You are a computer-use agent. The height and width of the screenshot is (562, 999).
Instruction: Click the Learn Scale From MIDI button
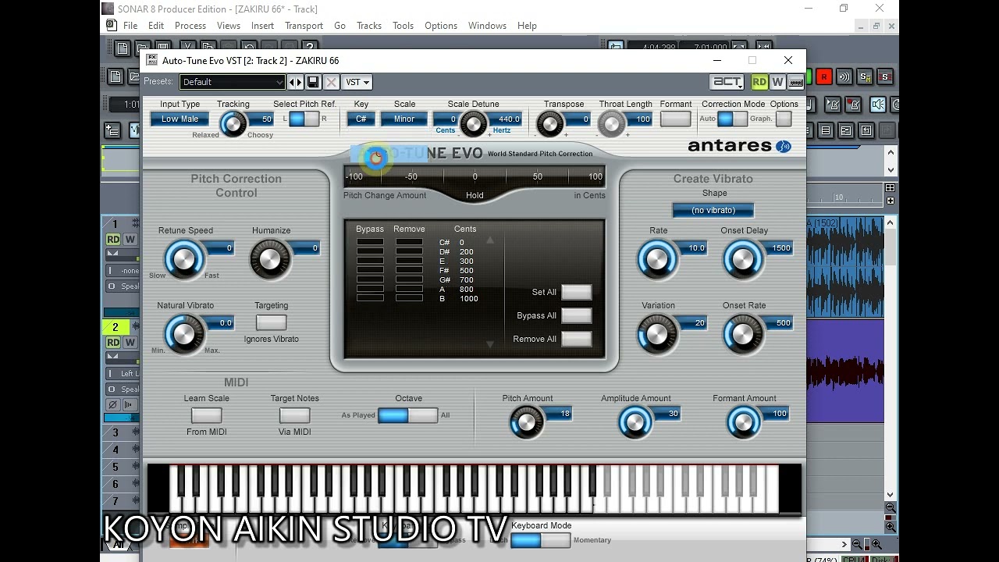[x=206, y=415]
